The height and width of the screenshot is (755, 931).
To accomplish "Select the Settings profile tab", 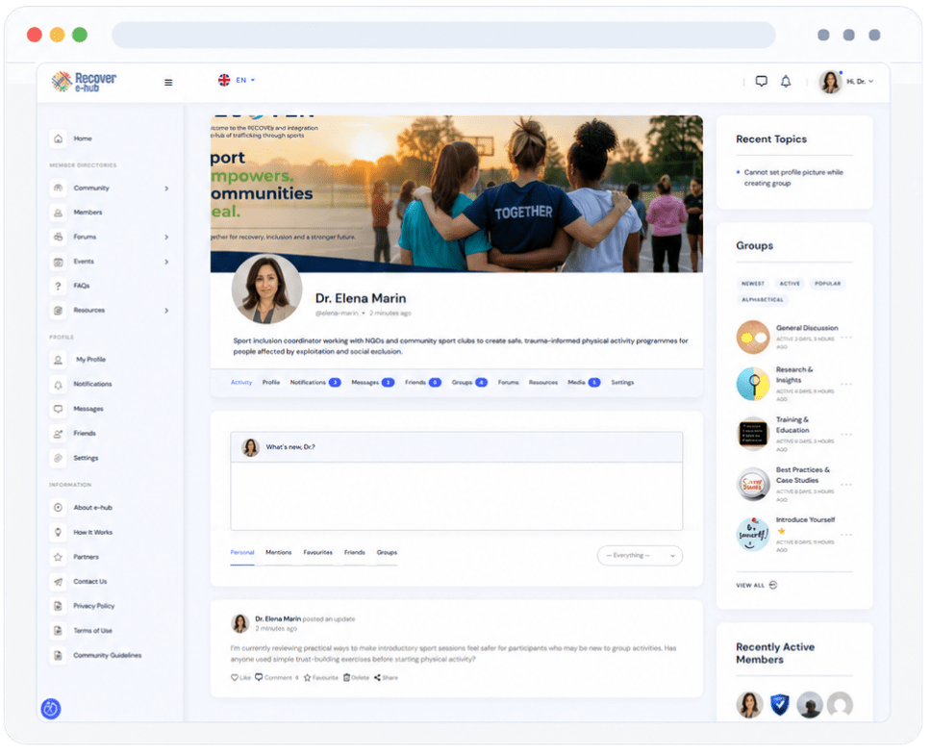I will click(623, 383).
